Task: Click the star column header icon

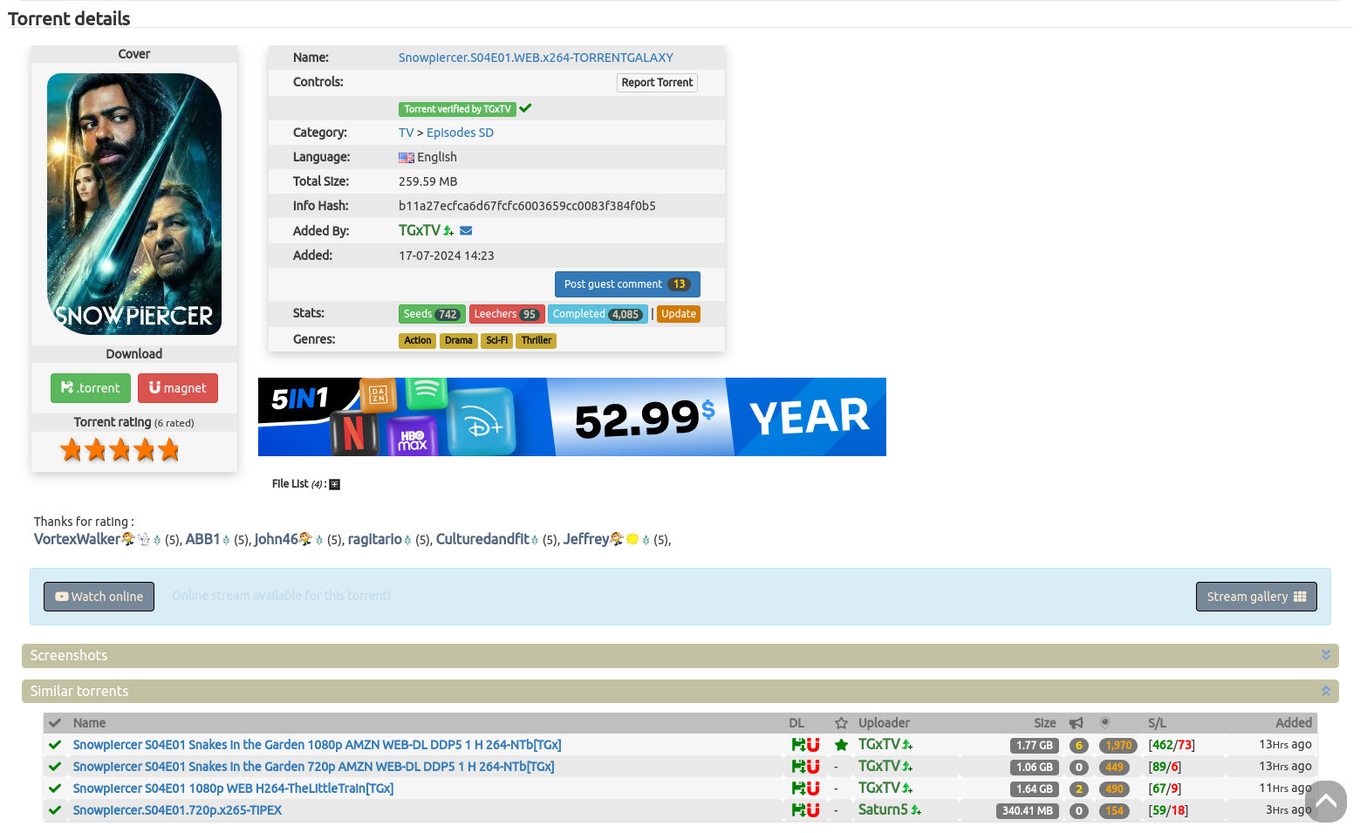Action: click(841, 723)
